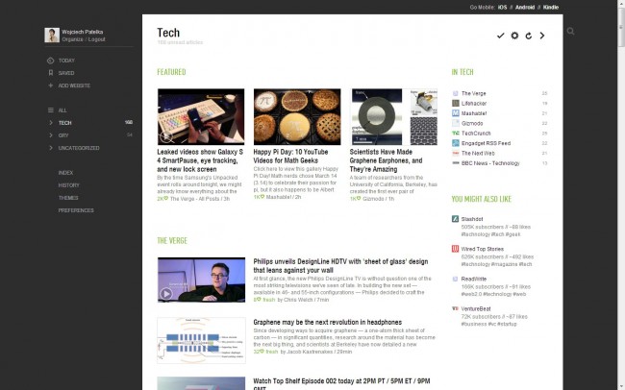Open 'BBC News - Technology' feed name
The height and width of the screenshot is (390, 625).
[x=490, y=163]
